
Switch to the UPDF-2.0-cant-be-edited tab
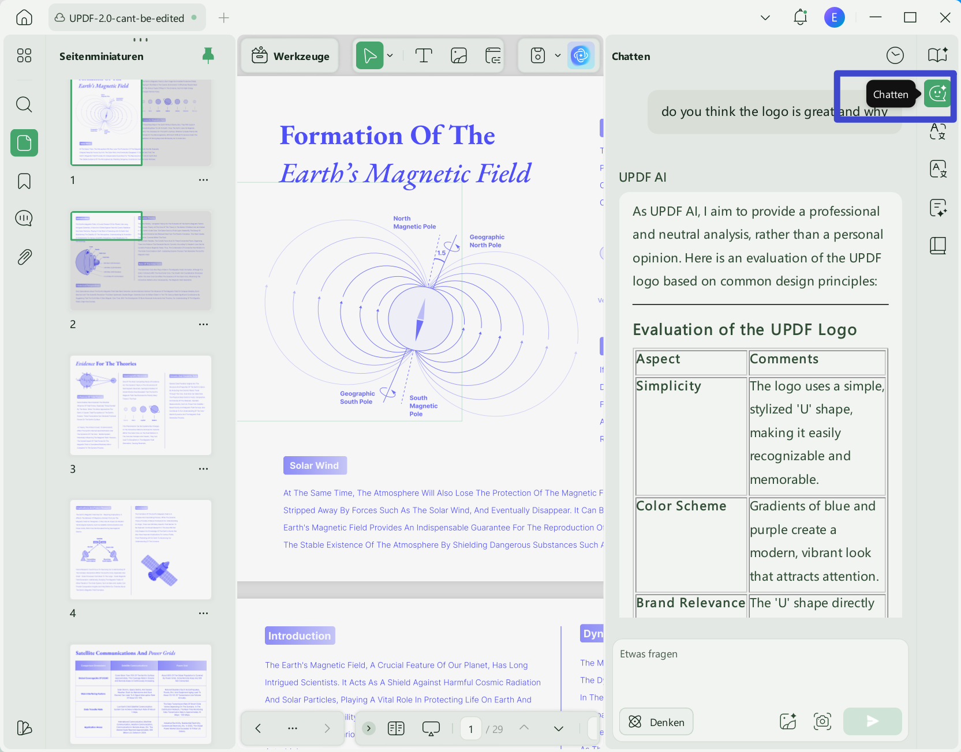pos(126,18)
